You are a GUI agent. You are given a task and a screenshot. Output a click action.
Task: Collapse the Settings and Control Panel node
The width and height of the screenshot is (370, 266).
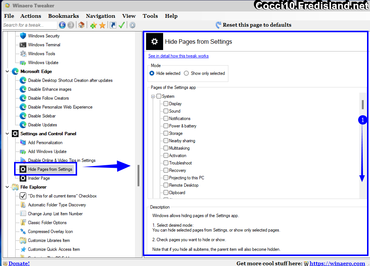7,134
